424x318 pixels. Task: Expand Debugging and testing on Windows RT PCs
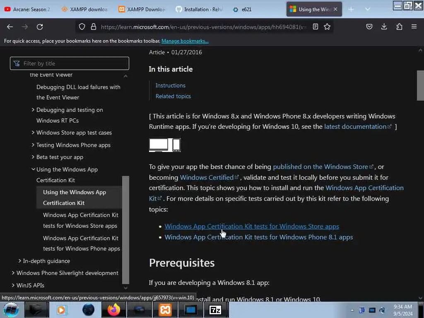tap(33, 110)
